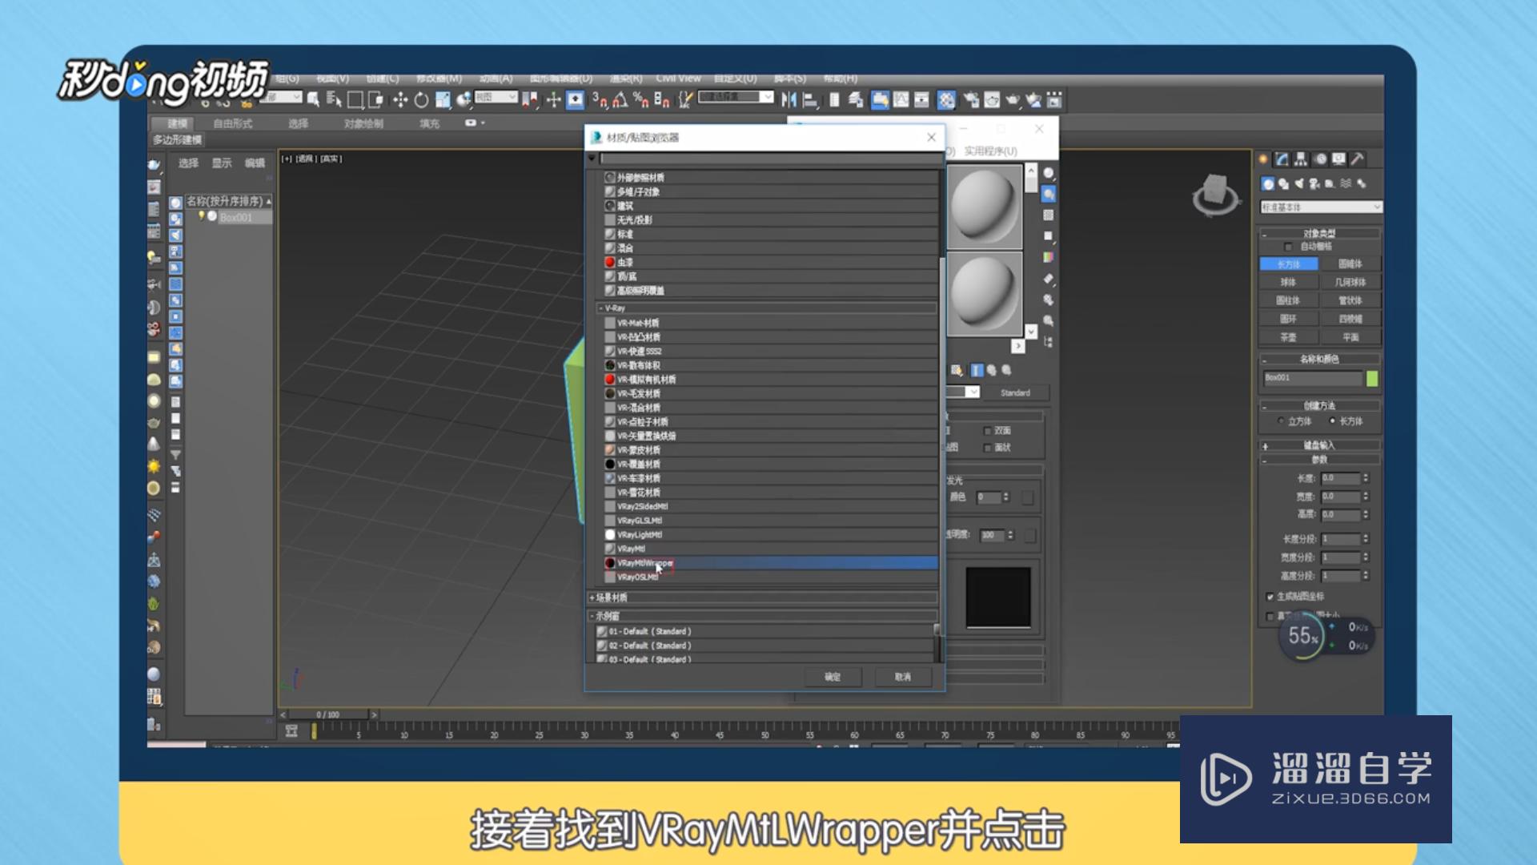Select Lights category icon
Viewport: 1537px width, 865px height.
(1299, 184)
